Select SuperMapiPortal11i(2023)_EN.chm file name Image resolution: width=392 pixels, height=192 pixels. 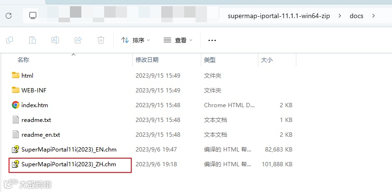(69, 150)
